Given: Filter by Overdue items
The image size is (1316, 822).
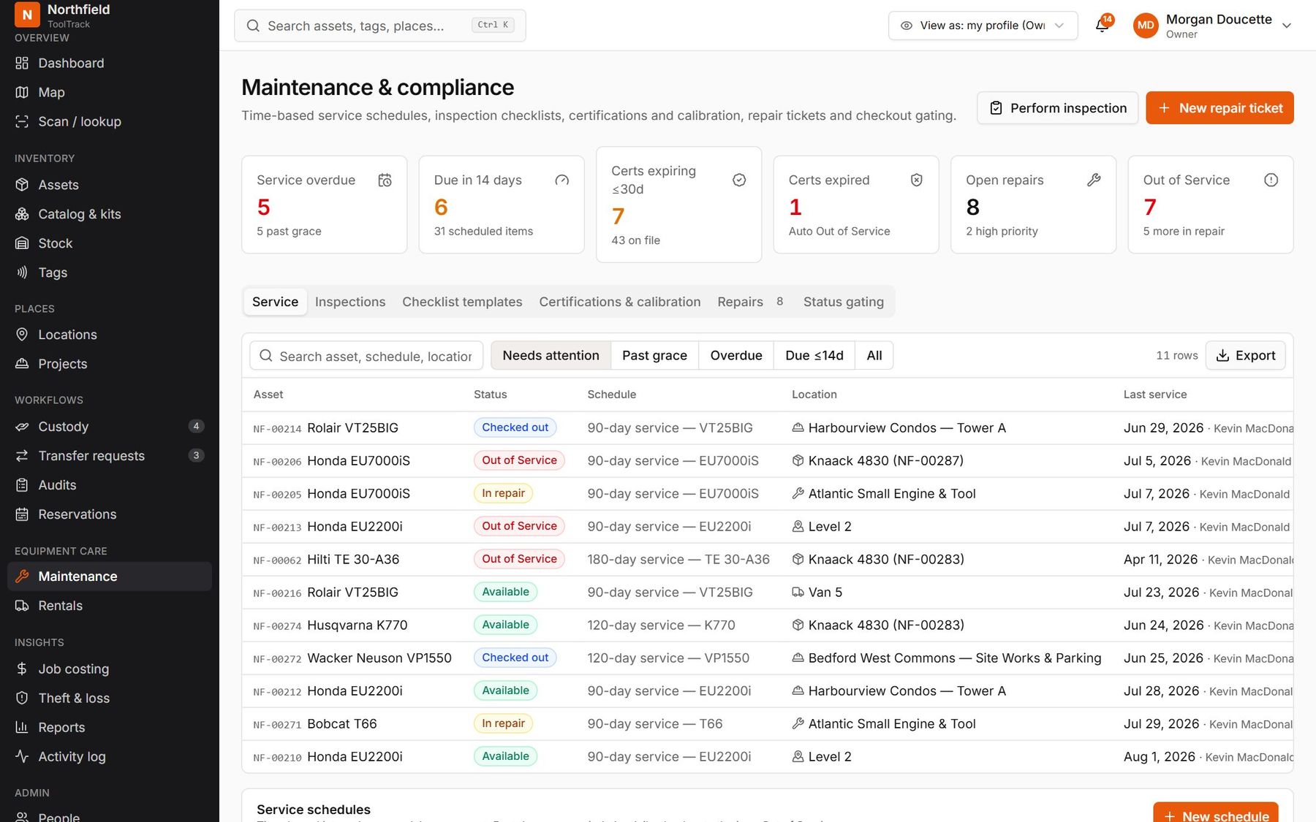Looking at the screenshot, I should click(x=736, y=356).
